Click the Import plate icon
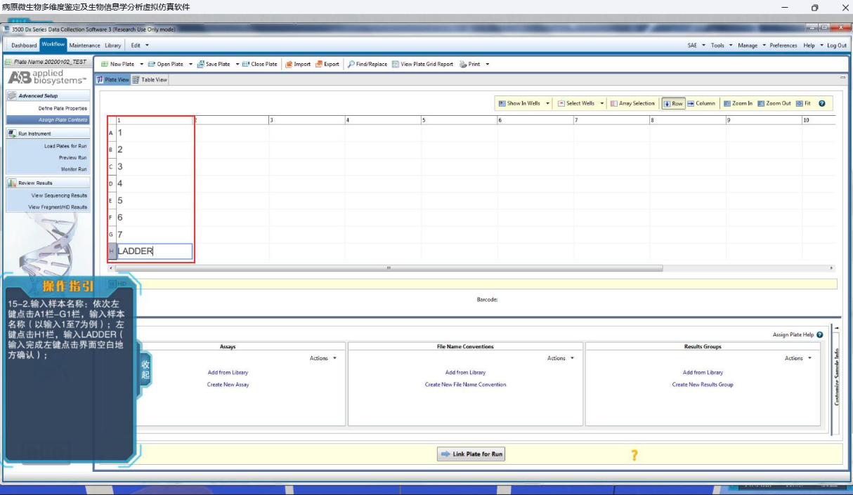The image size is (853, 495). click(x=289, y=64)
